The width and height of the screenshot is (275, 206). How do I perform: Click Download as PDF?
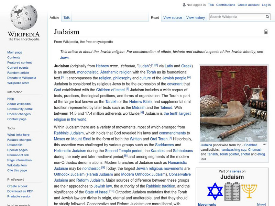pyautogui.click(x=20, y=191)
